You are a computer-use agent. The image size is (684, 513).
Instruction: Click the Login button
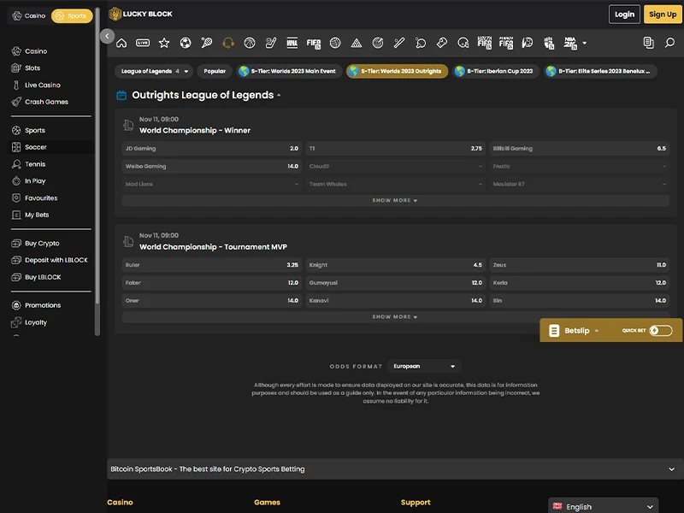pyautogui.click(x=624, y=15)
